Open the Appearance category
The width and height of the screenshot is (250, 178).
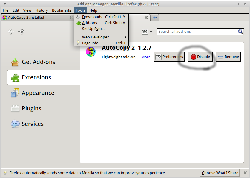[43, 93]
